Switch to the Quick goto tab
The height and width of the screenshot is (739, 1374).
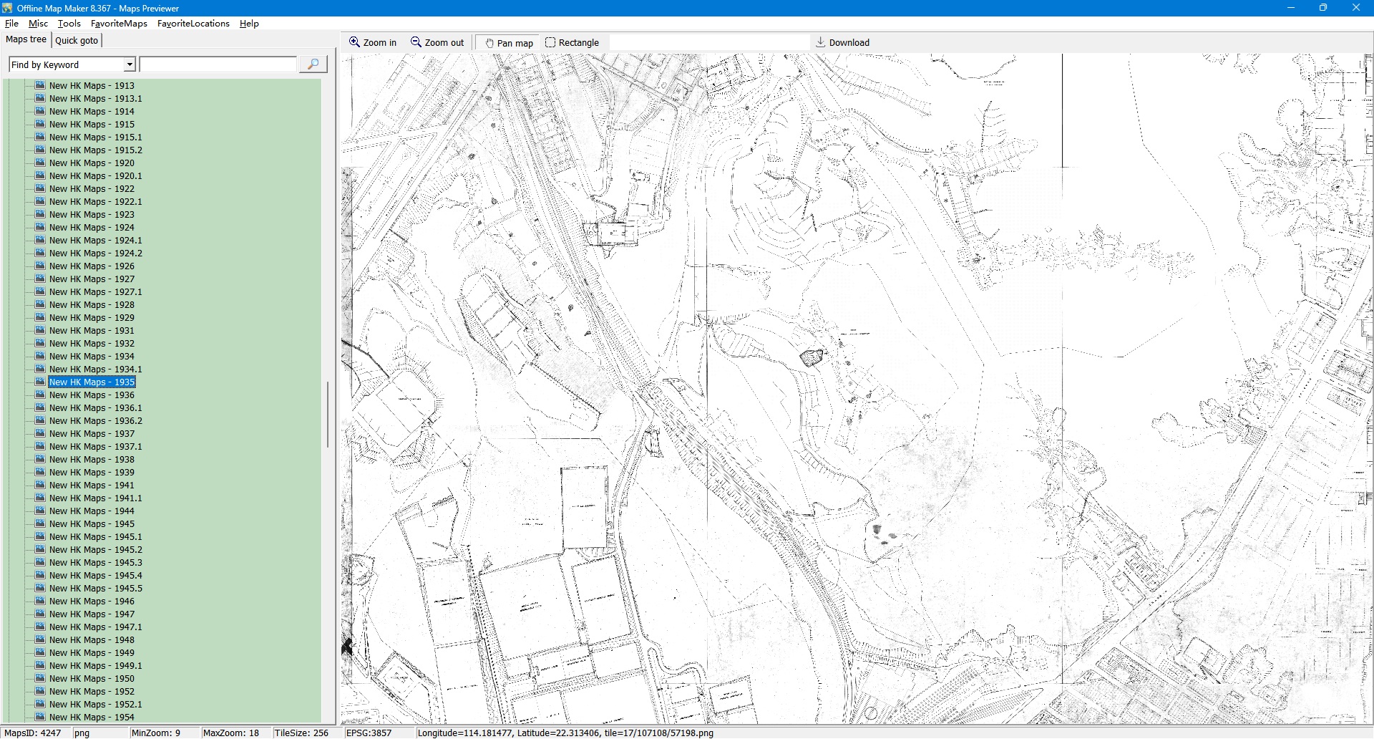click(77, 40)
